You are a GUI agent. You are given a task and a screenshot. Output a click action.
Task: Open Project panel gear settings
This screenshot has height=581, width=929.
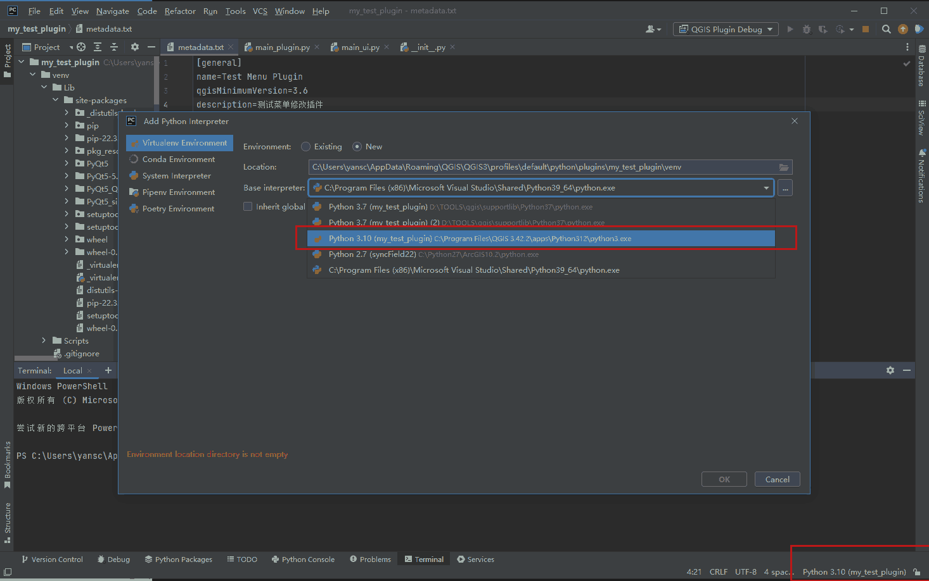pos(134,47)
